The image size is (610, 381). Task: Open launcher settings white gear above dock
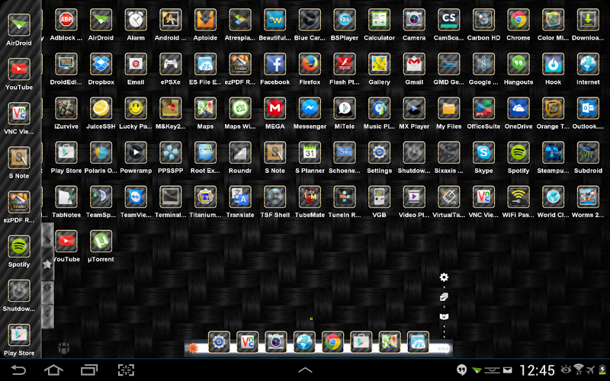coord(444,277)
